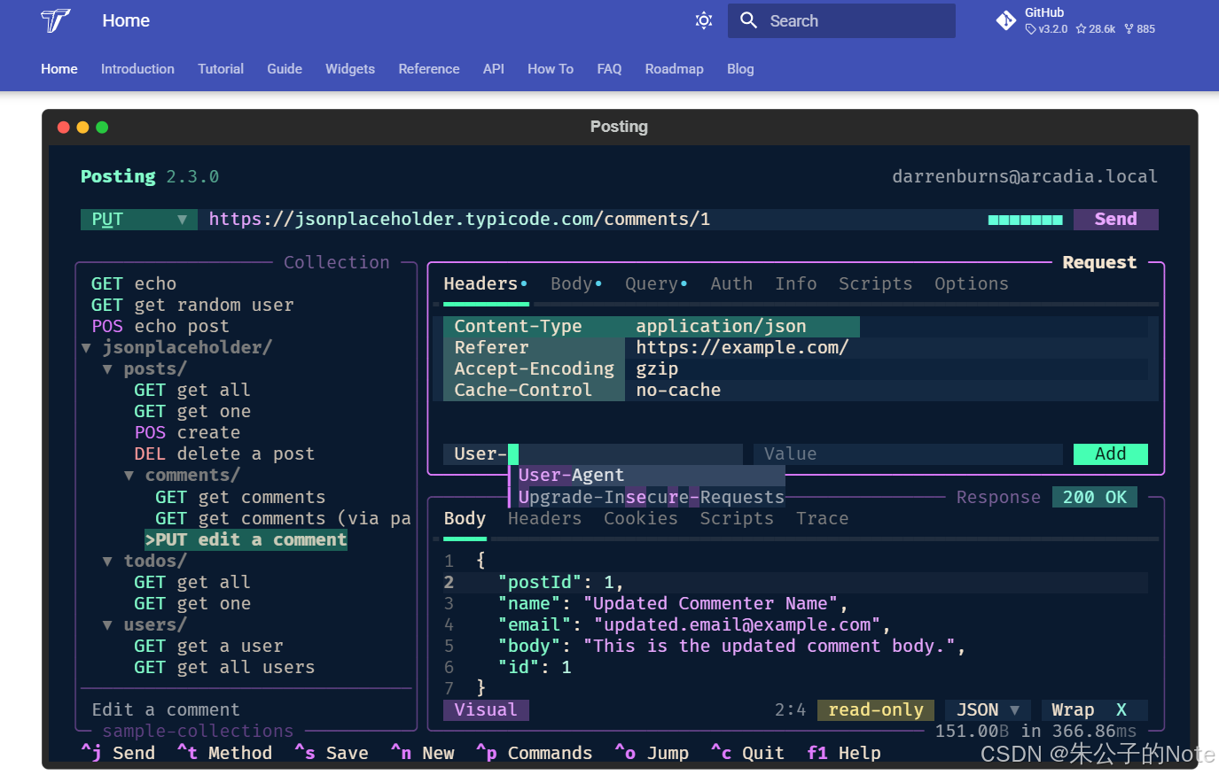The height and width of the screenshot is (775, 1219).
Task: Select DEL delete a post request
Action: tap(224, 454)
